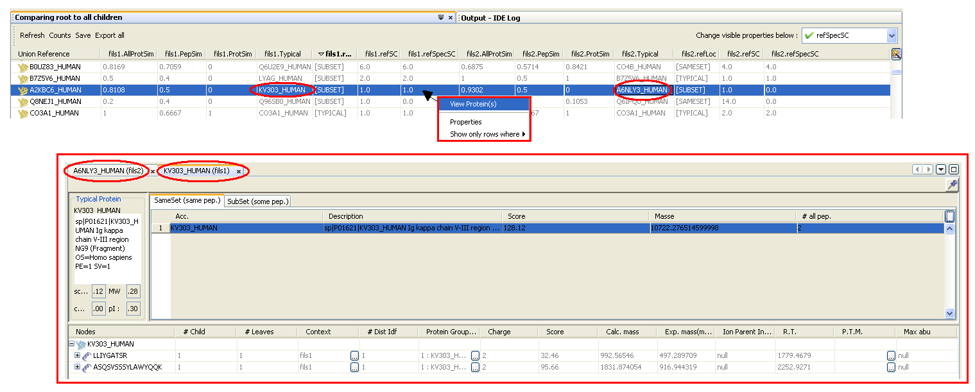The height and width of the screenshot is (392, 975).
Task: Click ellipsis button in ASQSVSSSYLAWYQQK P.T.M. cell
Action: pyautogui.click(x=891, y=368)
